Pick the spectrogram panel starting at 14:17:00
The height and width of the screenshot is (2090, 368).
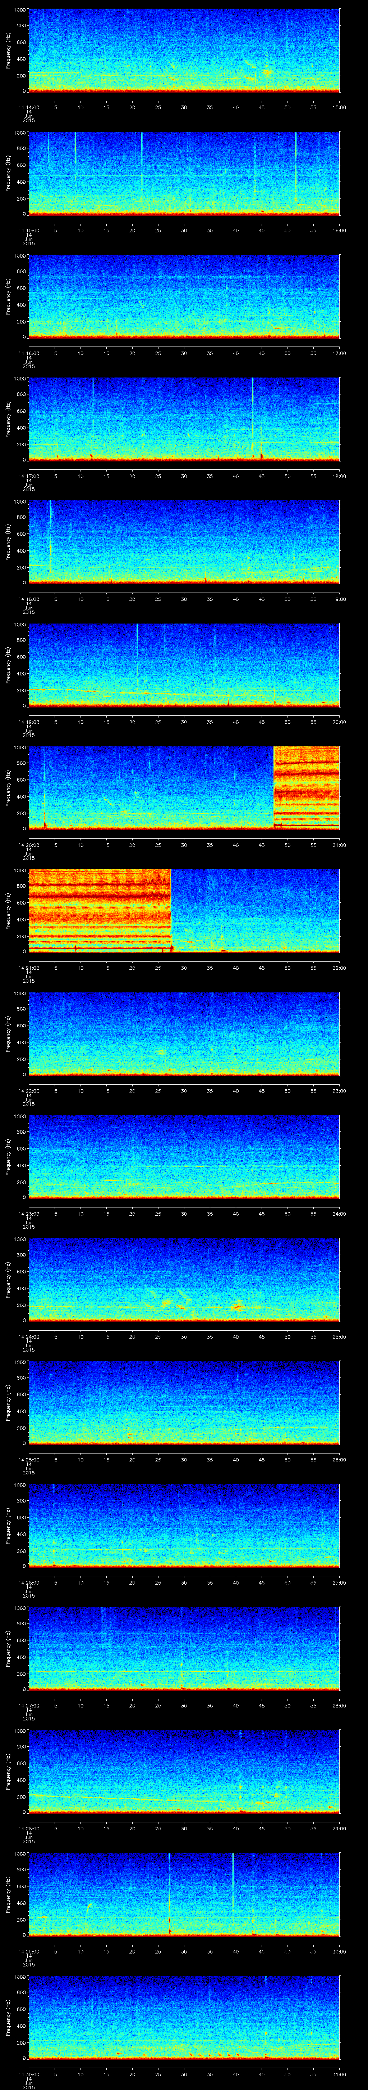tap(184, 419)
